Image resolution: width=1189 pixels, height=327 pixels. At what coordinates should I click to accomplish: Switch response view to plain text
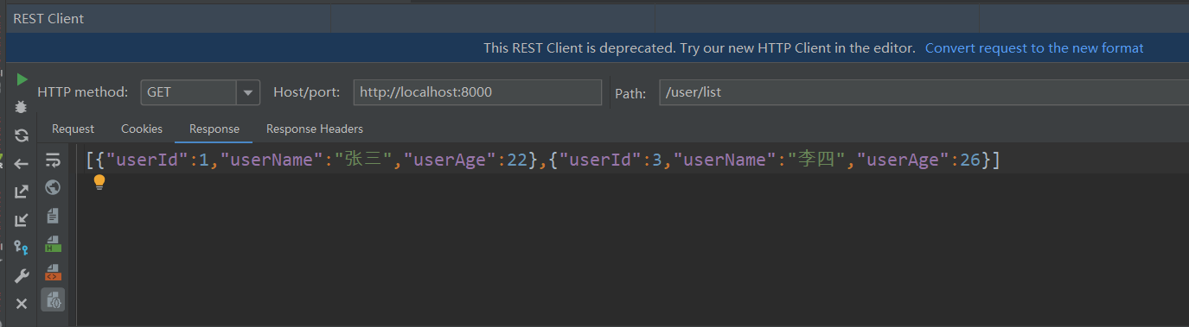53,216
